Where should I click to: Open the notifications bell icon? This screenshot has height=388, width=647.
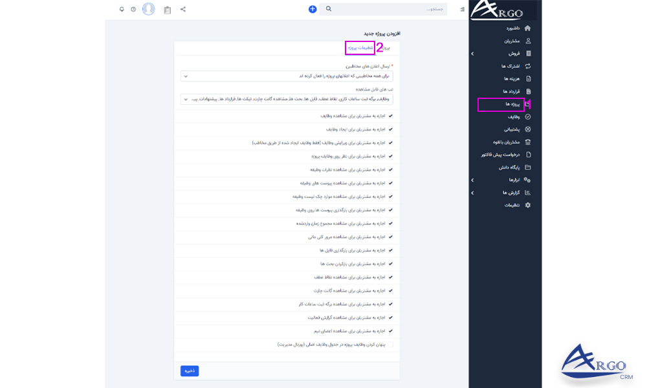tap(120, 9)
